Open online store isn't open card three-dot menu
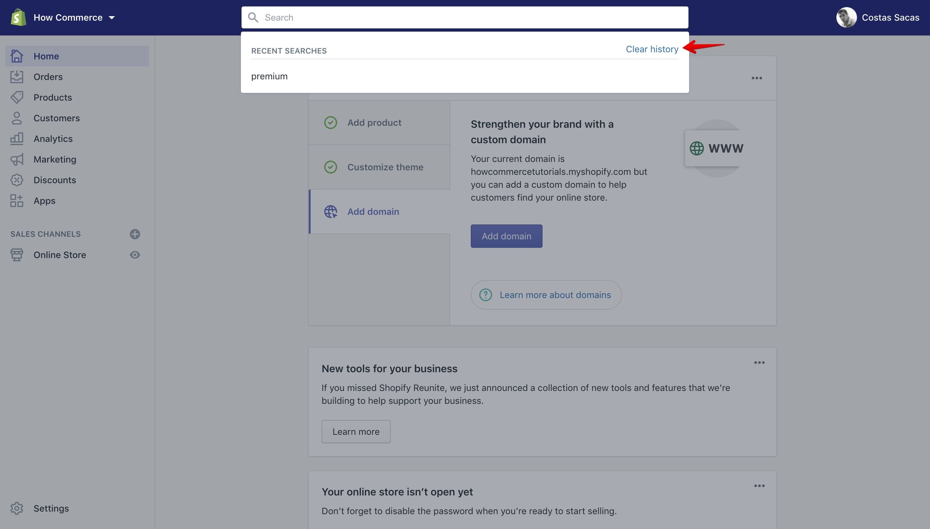This screenshot has height=529, width=930. (759, 486)
